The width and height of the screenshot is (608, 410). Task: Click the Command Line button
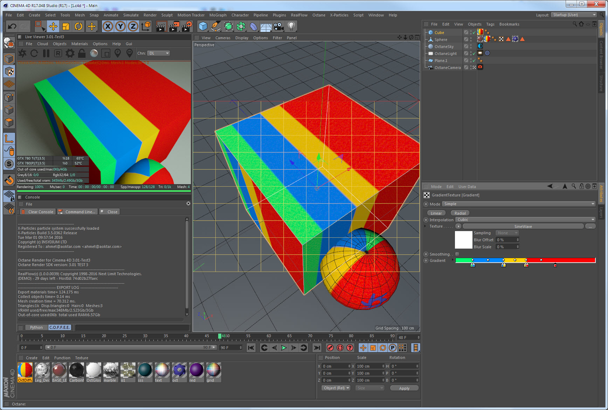tap(77, 212)
